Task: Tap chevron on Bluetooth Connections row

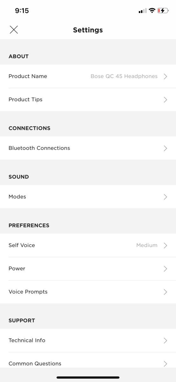Action: pyautogui.click(x=165, y=148)
